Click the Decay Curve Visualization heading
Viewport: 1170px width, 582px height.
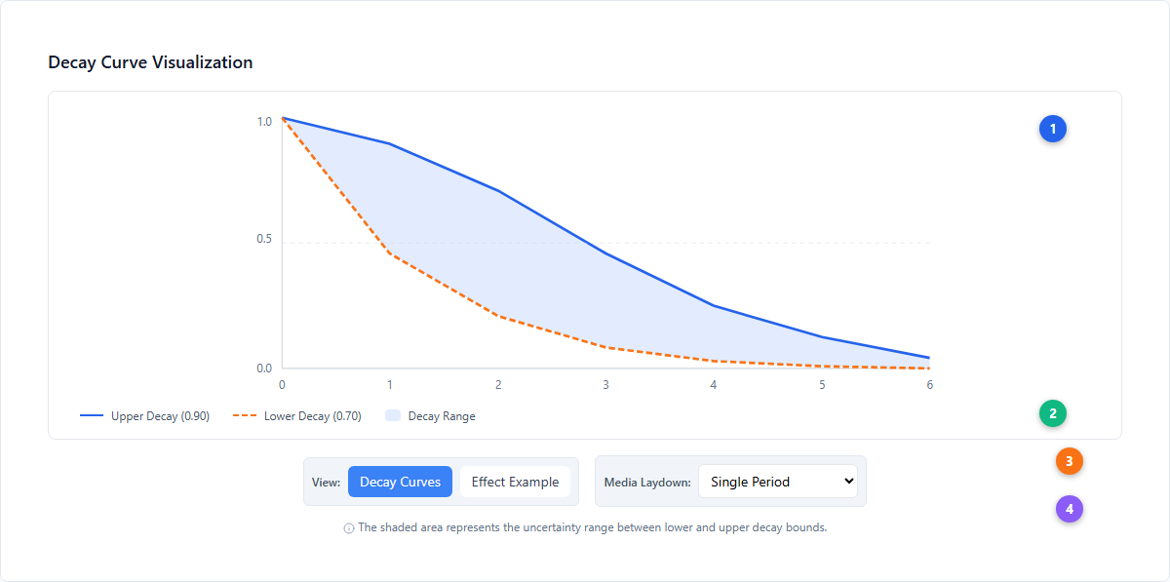[x=150, y=62]
